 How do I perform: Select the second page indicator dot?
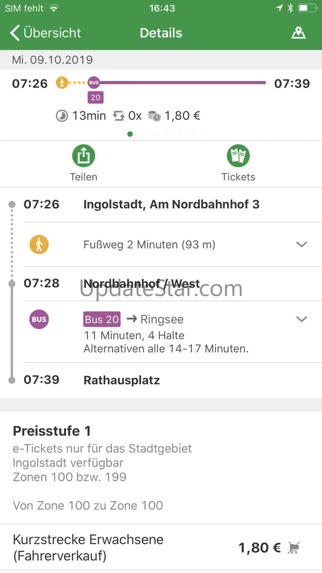(x=142, y=134)
